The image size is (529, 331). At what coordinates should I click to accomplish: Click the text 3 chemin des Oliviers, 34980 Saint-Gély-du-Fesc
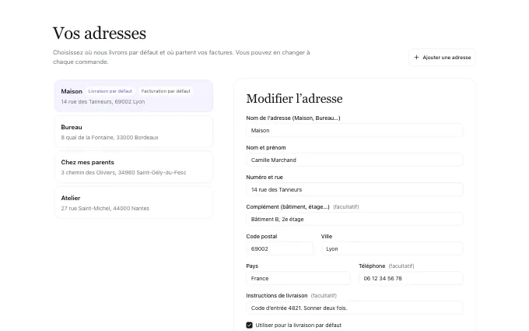pyautogui.click(x=124, y=173)
